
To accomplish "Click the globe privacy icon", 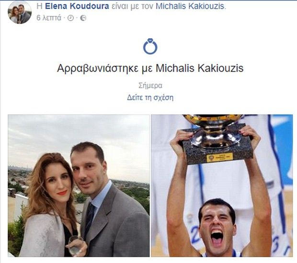I will click(x=83, y=18).
